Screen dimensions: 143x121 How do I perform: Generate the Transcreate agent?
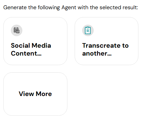click(107, 41)
